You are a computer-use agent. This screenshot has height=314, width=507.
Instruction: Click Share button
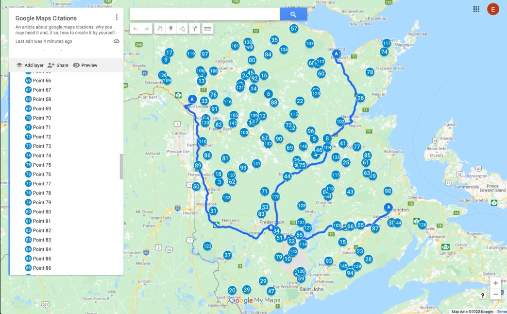click(58, 65)
